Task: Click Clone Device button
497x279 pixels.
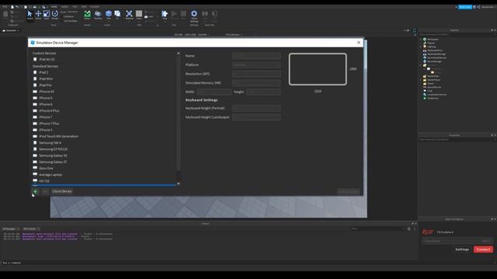Action: 62,191
